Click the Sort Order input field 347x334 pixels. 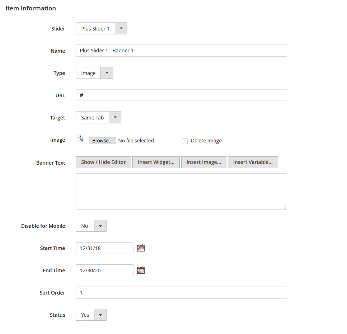click(181, 292)
